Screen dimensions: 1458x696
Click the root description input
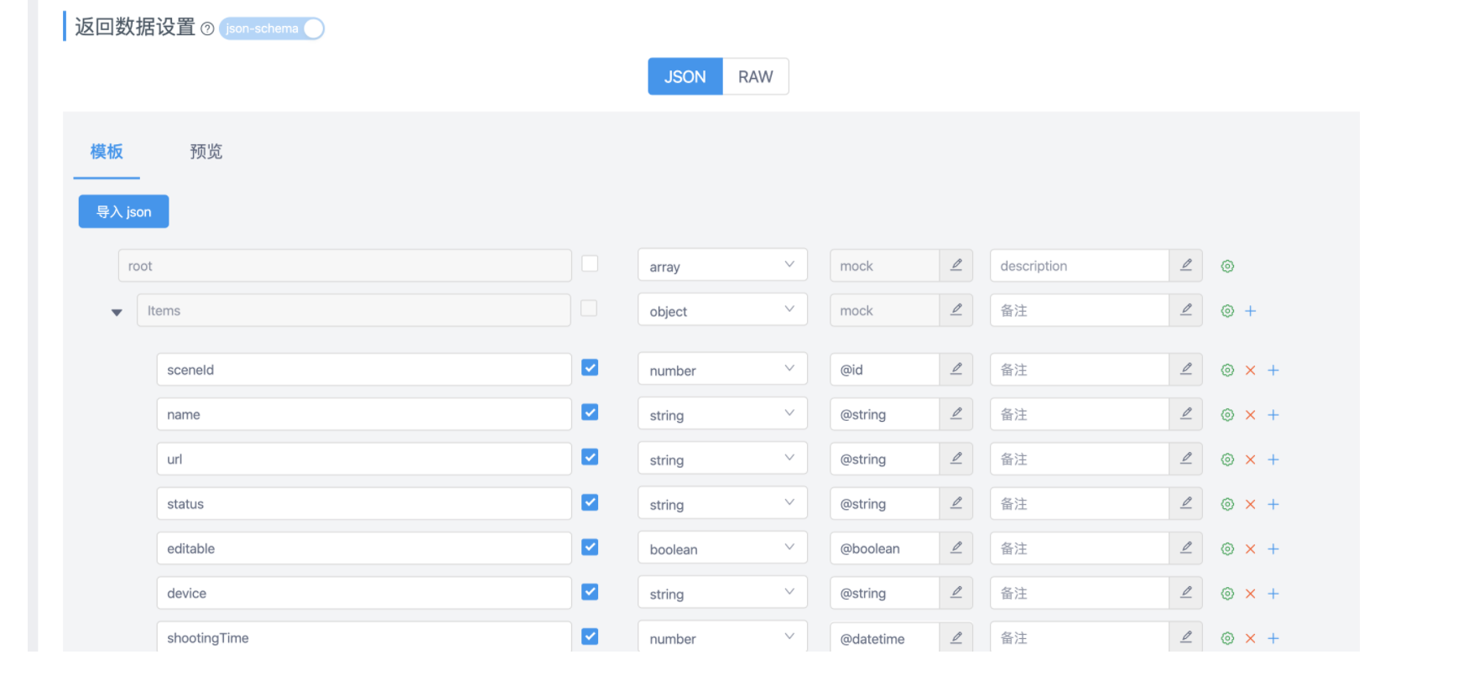click(x=1080, y=266)
